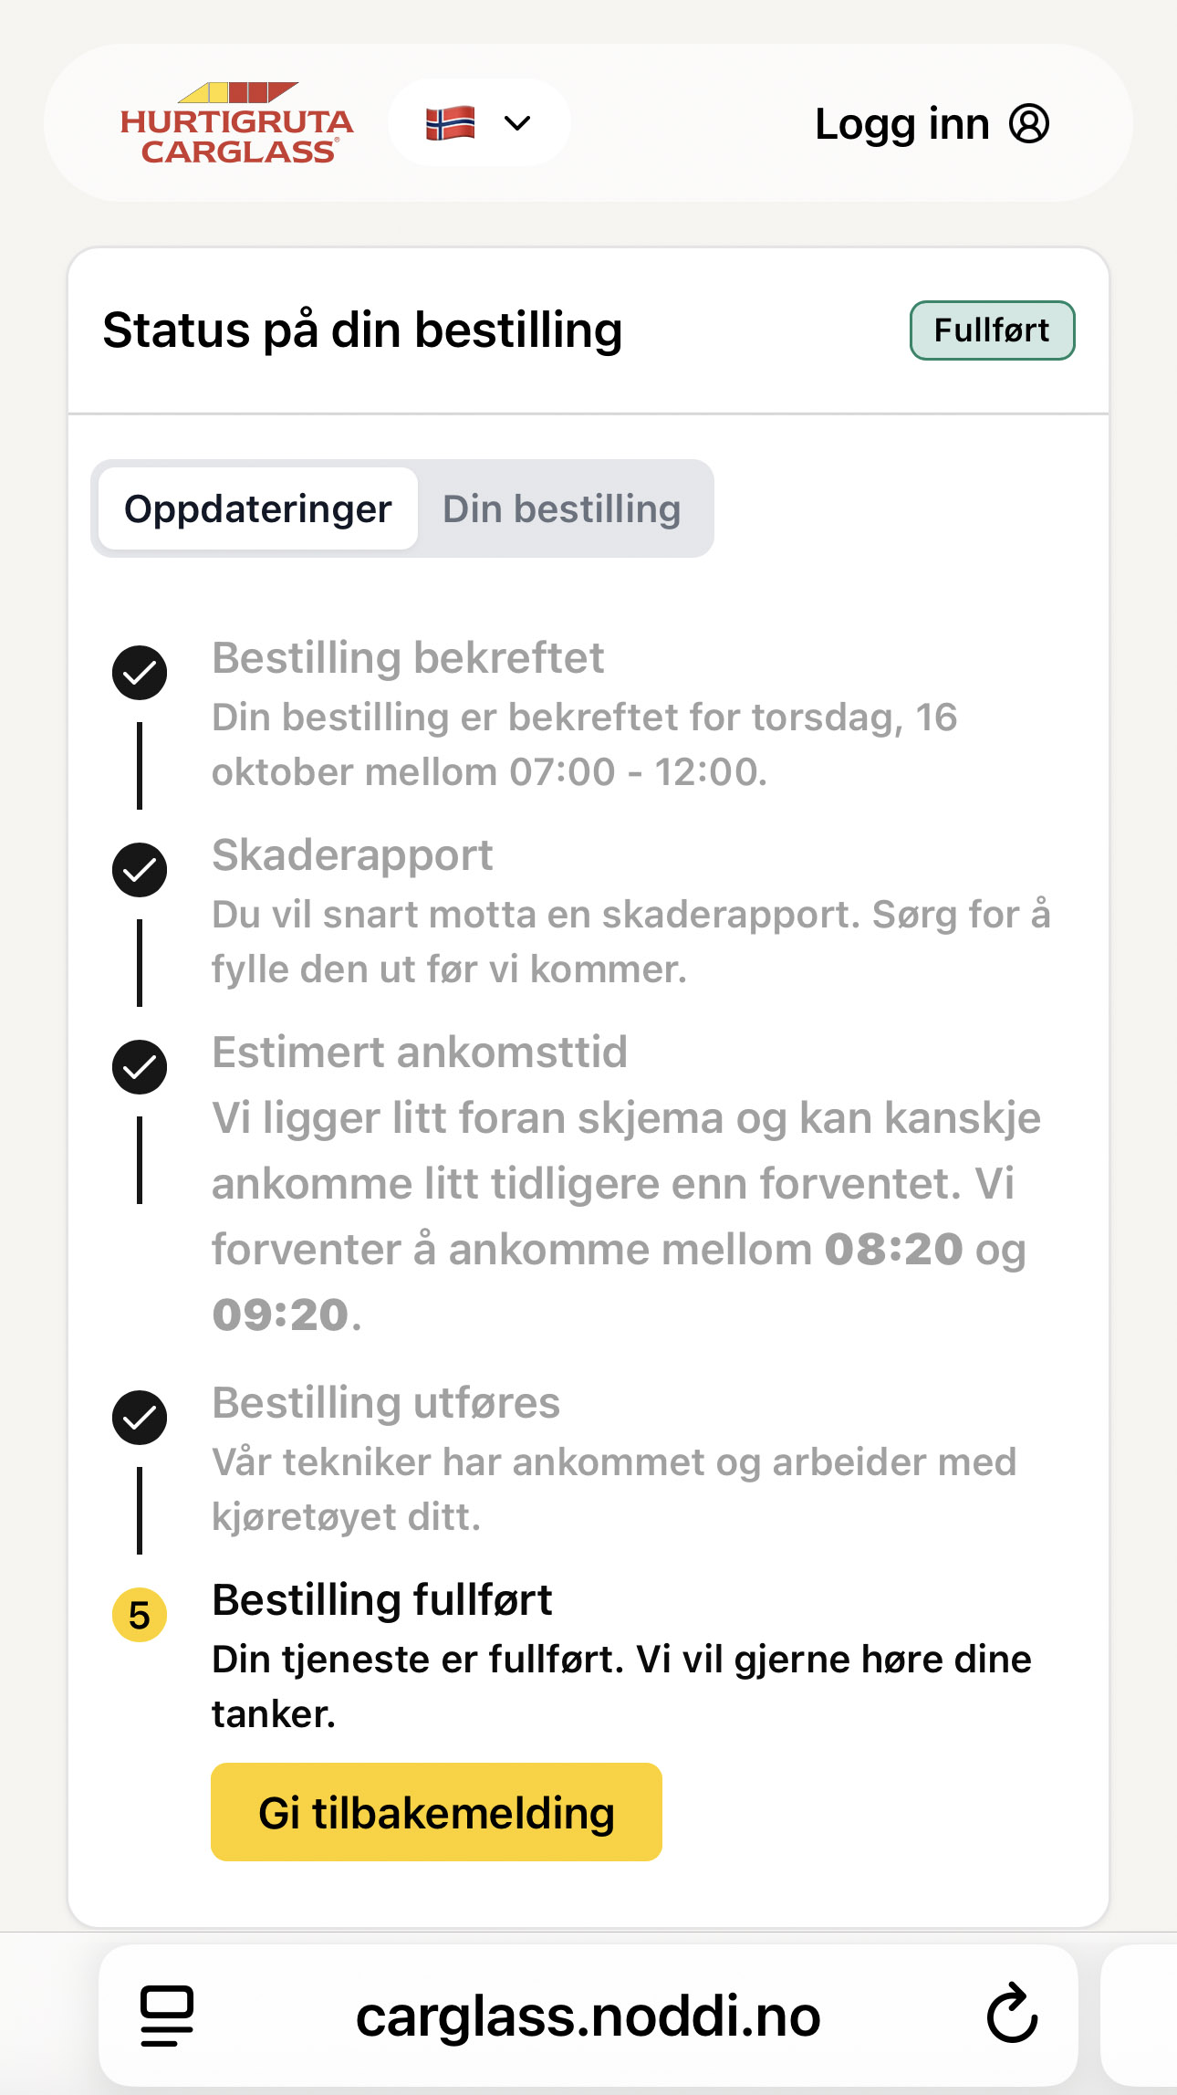1177x2095 pixels.
Task: Click the user profile icon
Action: [1029, 124]
